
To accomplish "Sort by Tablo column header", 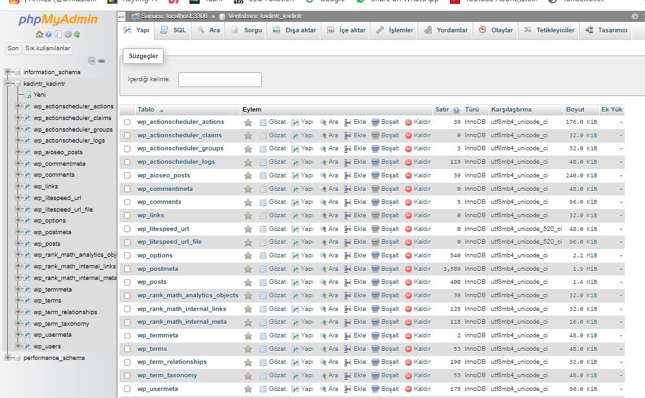I will (146, 110).
